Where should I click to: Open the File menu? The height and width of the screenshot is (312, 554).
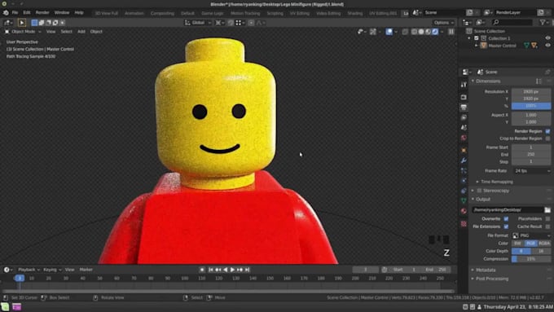15,13
